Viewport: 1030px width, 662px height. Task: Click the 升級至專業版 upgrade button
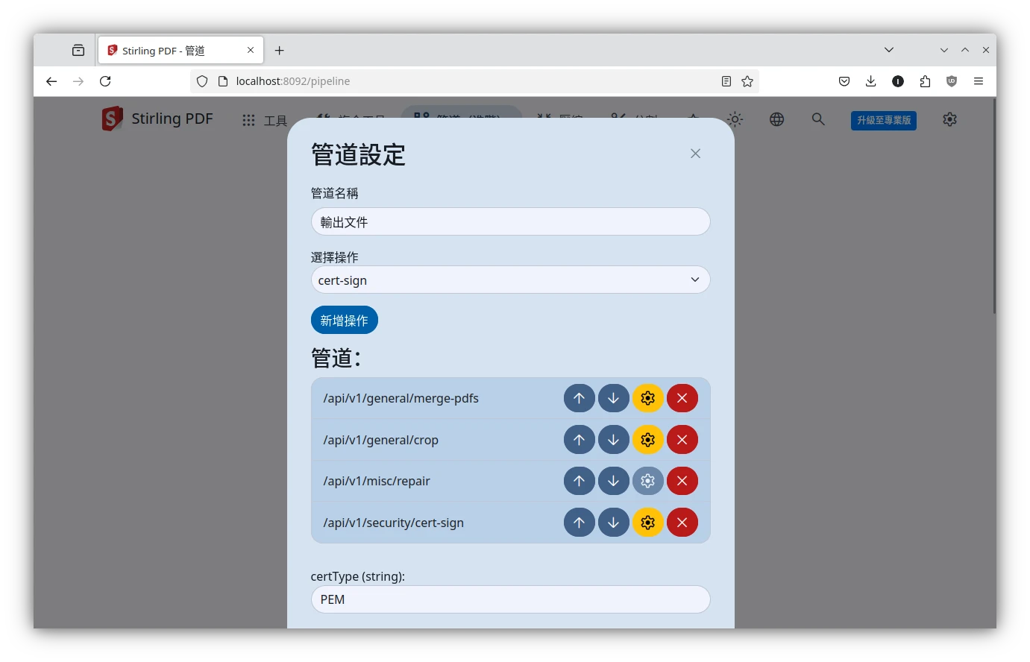pos(883,120)
